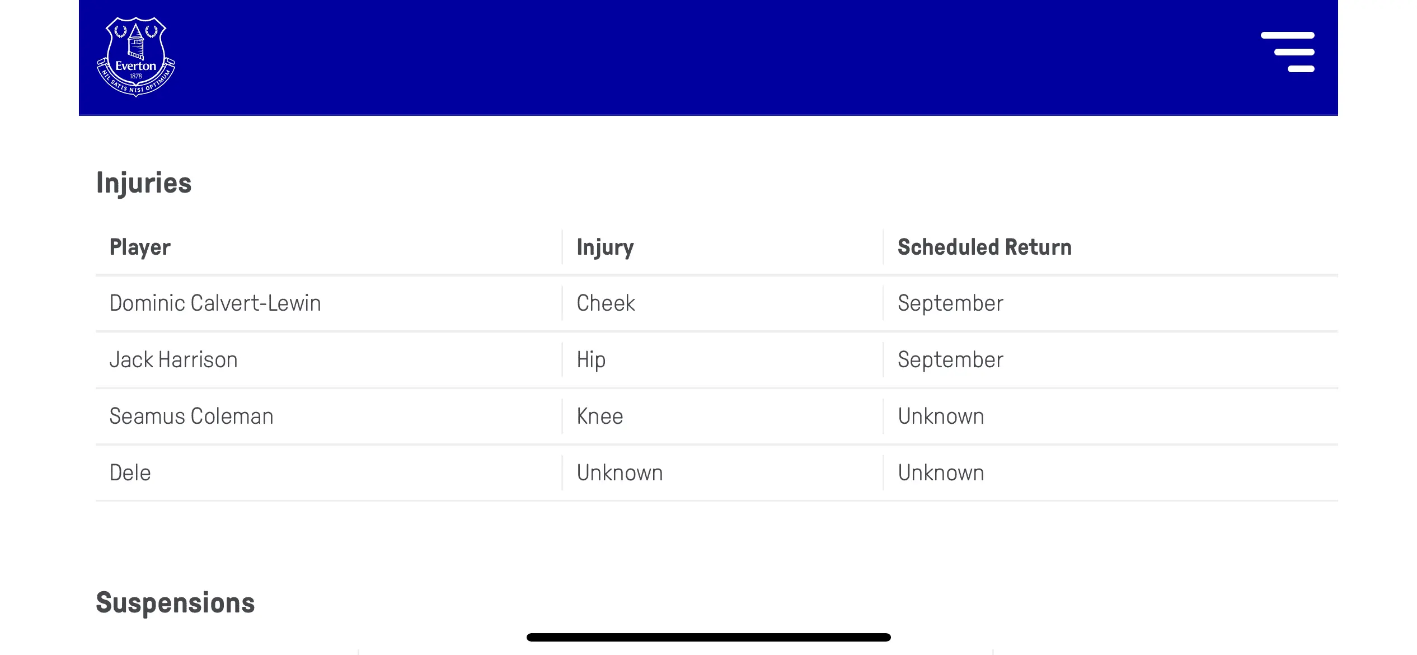Select Dominic Calvert-Lewin's name
Viewport: 1417px width, 655px height.
(x=215, y=303)
